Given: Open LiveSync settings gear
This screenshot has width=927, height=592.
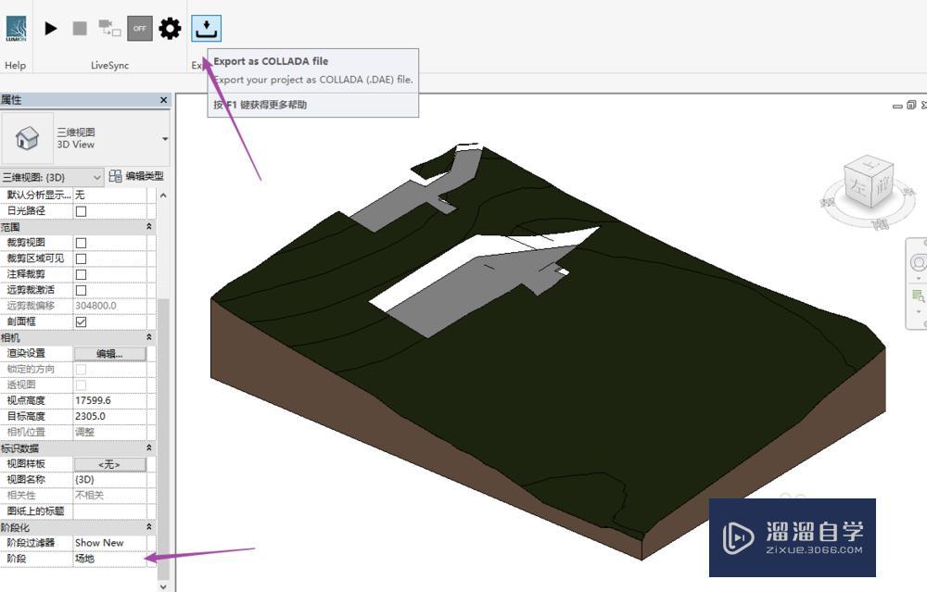Looking at the screenshot, I should (x=171, y=29).
